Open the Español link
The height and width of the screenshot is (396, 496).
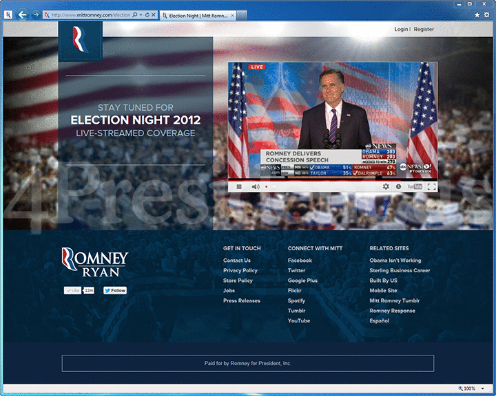click(x=380, y=321)
